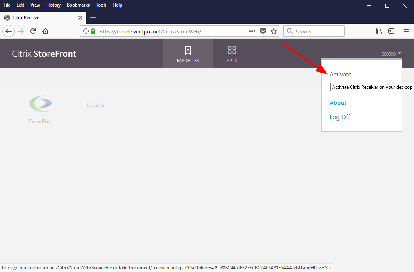Open the History menu
The height and width of the screenshot is (272, 414).
pyautogui.click(x=53, y=5)
